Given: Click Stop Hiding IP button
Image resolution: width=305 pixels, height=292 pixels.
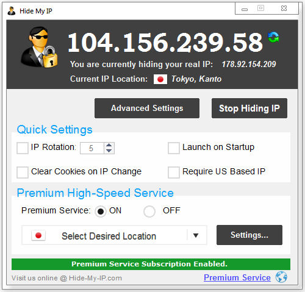Looking at the screenshot, I should click(249, 108).
